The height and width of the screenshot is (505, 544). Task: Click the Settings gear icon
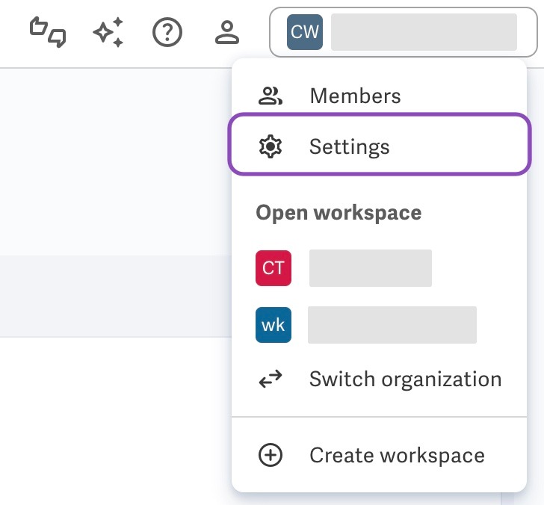[271, 146]
